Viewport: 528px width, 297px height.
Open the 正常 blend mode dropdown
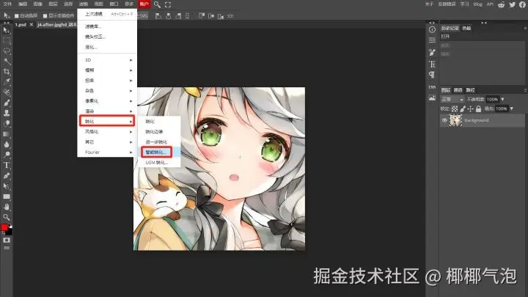(x=452, y=99)
